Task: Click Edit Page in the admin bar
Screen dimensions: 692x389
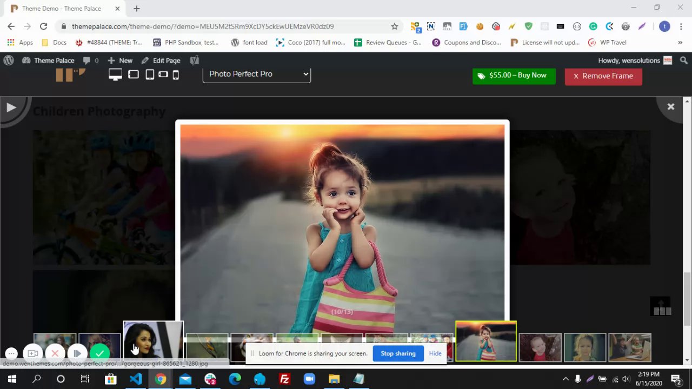Action: 161,61
